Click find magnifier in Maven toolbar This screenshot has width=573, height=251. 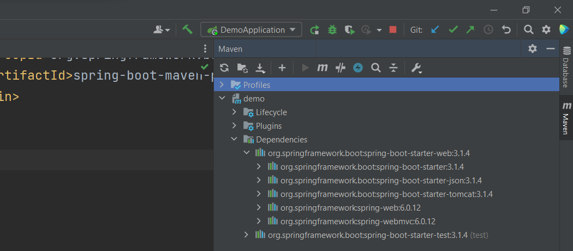(x=375, y=68)
